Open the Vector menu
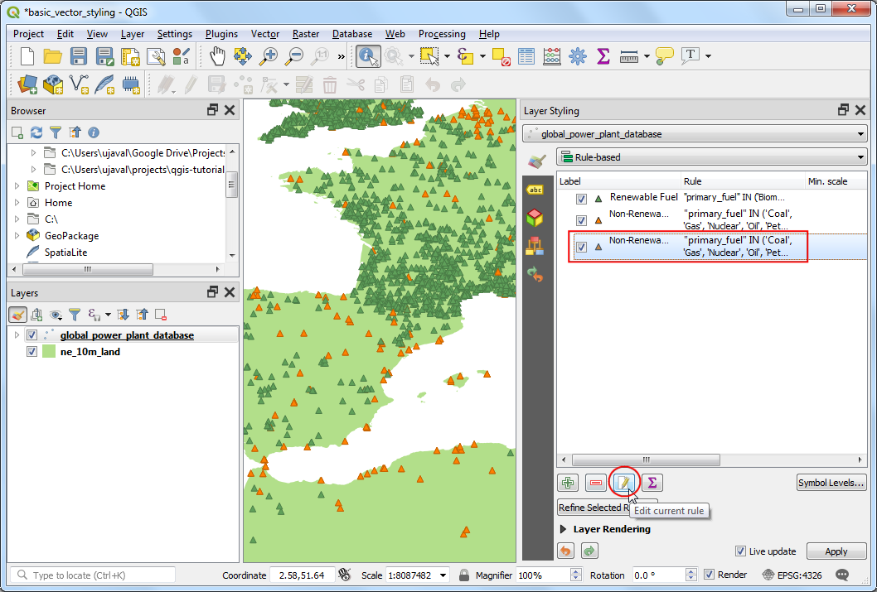Screen dimensions: 877x592 tap(264, 34)
